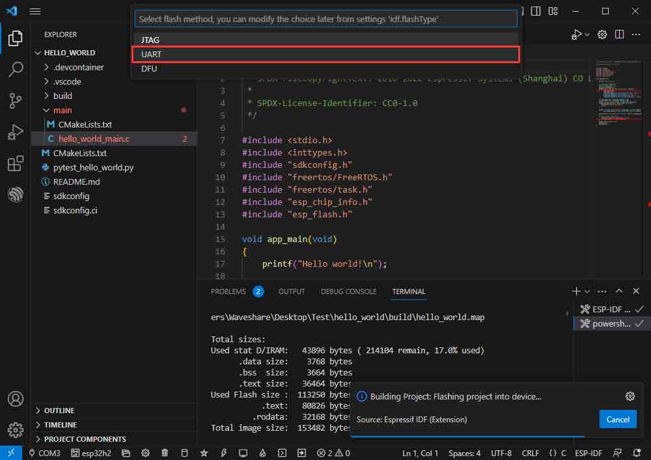The width and height of the screenshot is (651, 460).
Task: Toggle the panel layout icon in title bar
Action: click(x=536, y=11)
